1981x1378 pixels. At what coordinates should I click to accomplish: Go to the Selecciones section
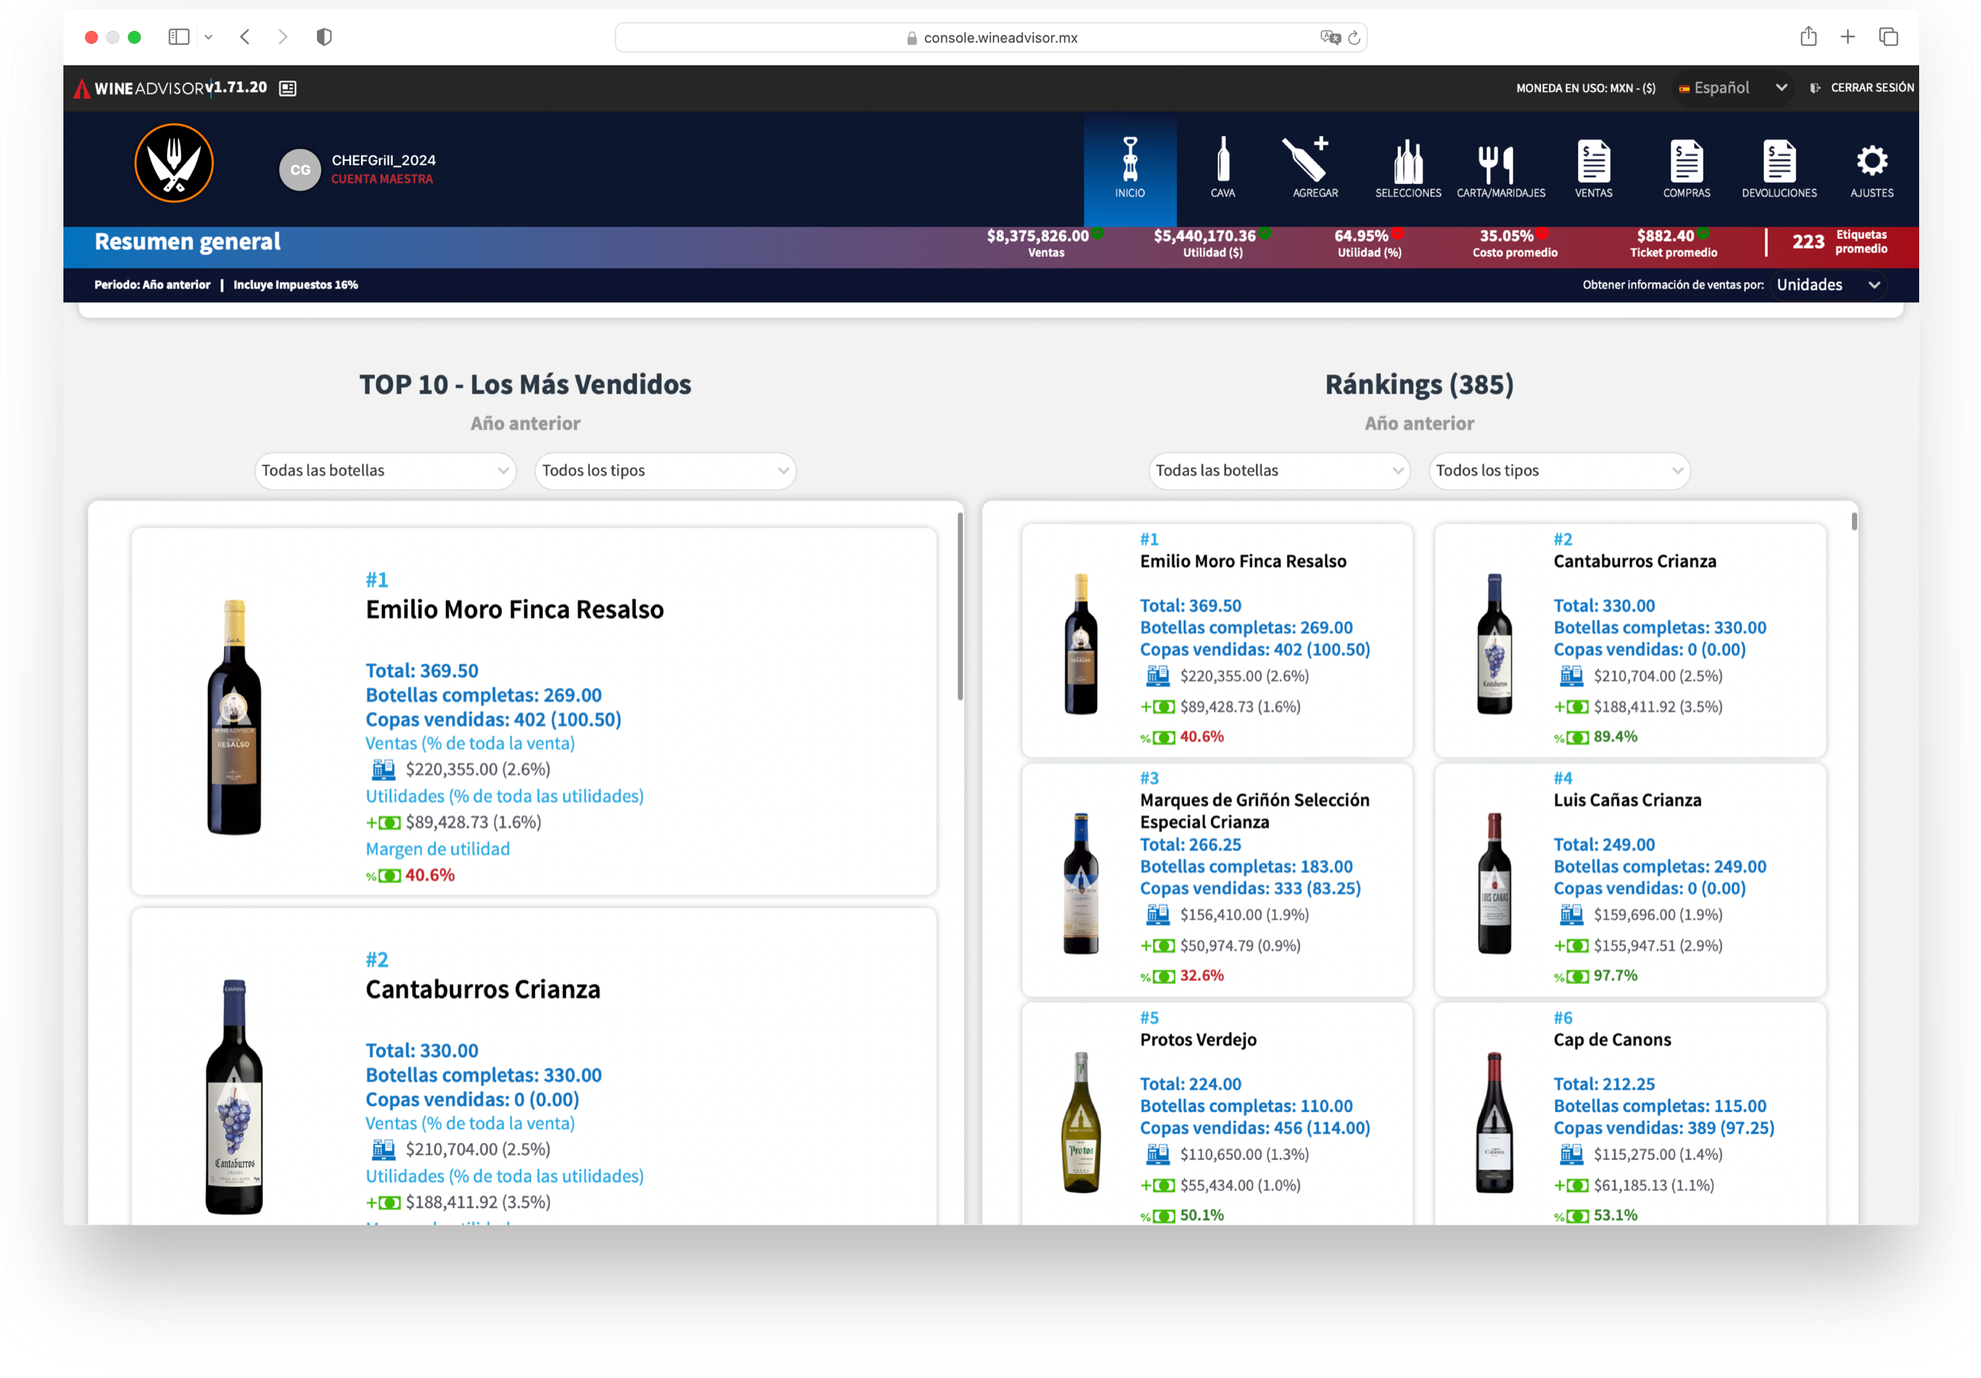tap(1408, 169)
